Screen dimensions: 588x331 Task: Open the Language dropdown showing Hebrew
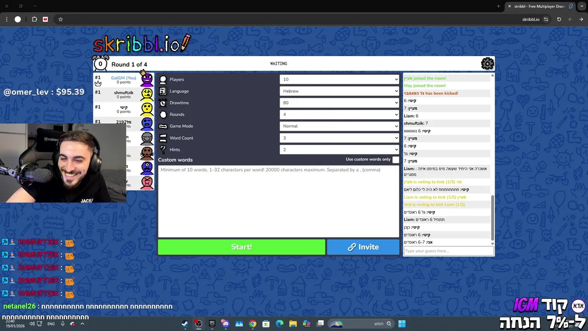[339, 91]
